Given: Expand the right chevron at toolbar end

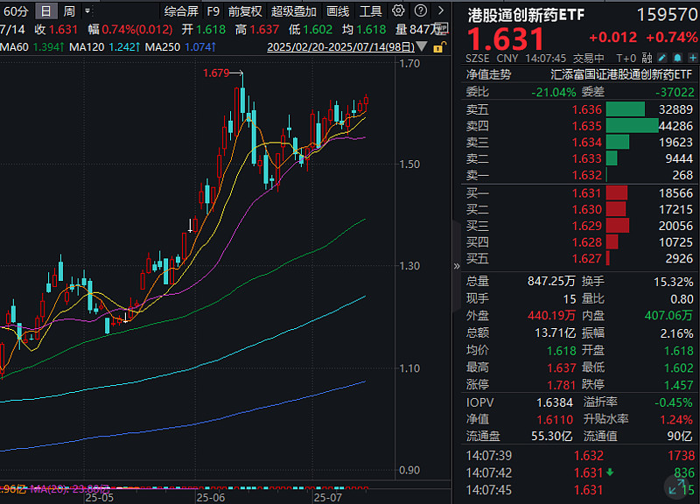Looking at the screenshot, I should pos(441,10).
